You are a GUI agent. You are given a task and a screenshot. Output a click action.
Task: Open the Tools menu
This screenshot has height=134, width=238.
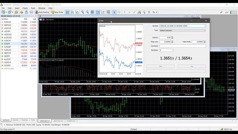pyautogui.click(x=33, y=8)
